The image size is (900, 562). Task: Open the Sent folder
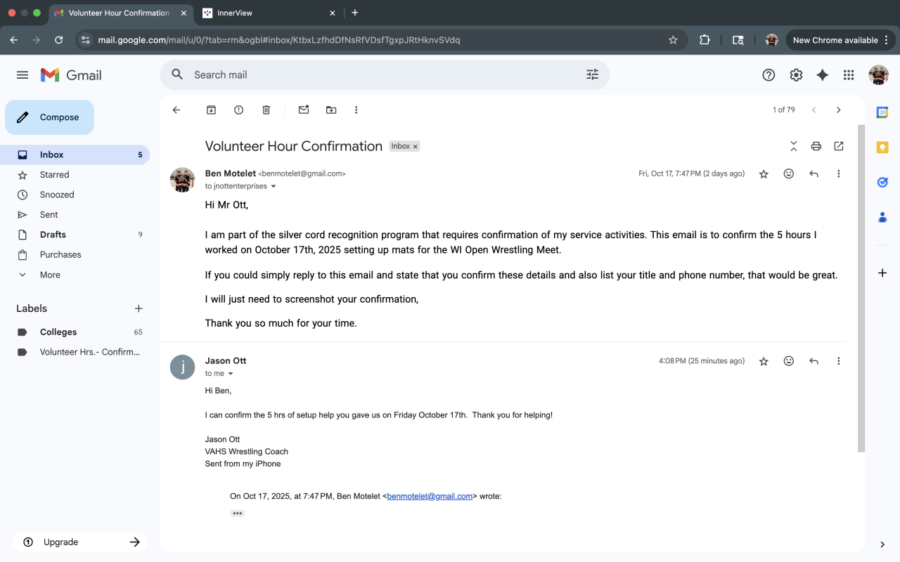click(49, 214)
